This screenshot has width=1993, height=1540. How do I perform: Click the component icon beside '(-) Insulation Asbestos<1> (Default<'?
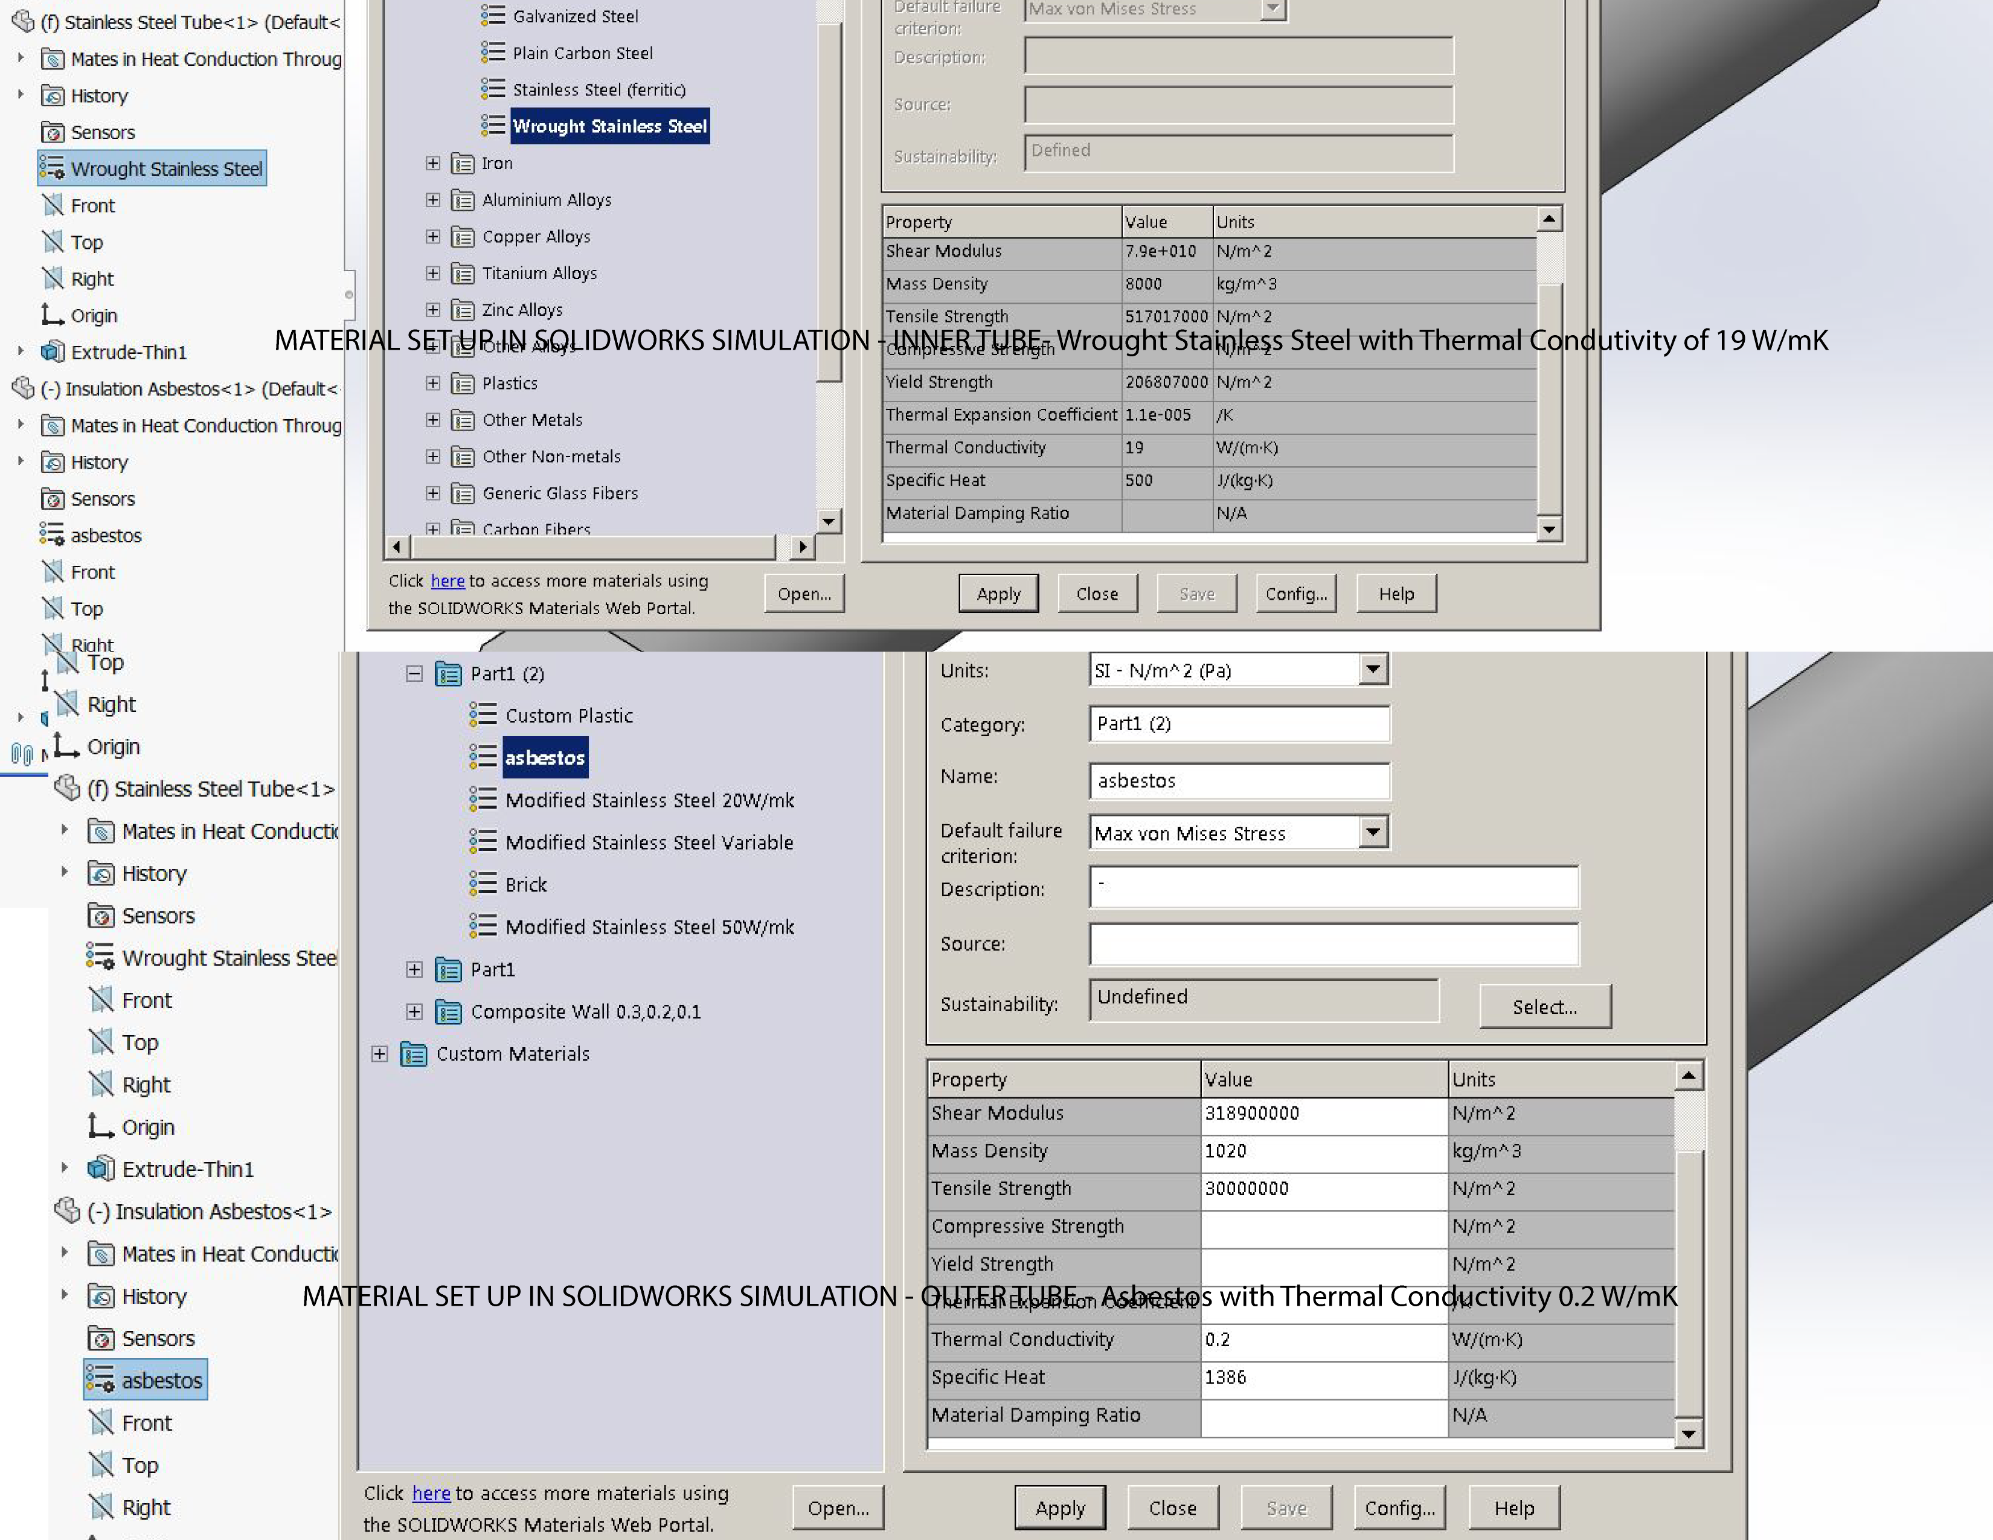pos(23,388)
